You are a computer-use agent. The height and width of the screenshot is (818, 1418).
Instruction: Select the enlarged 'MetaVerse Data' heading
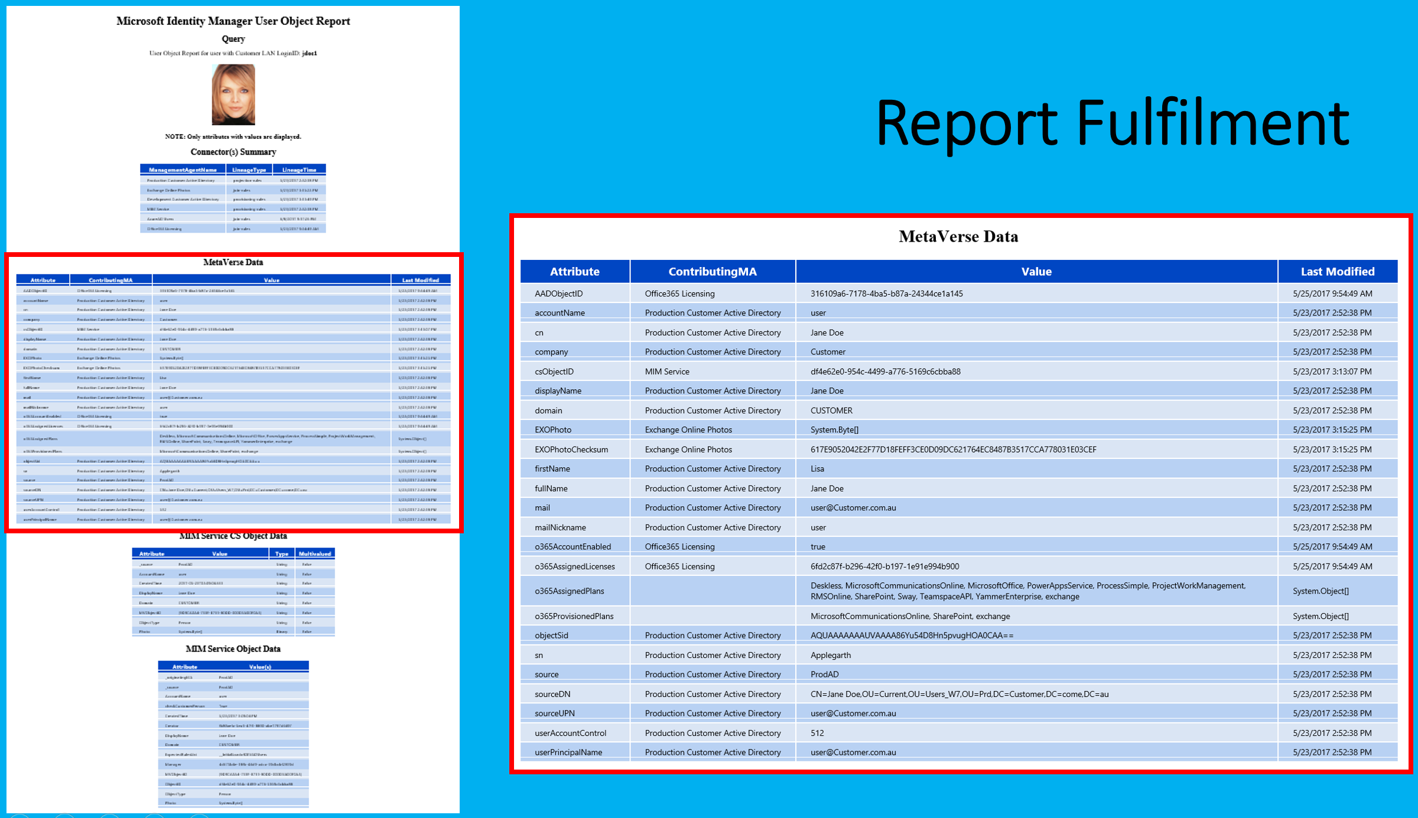click(x=958, y=237)
